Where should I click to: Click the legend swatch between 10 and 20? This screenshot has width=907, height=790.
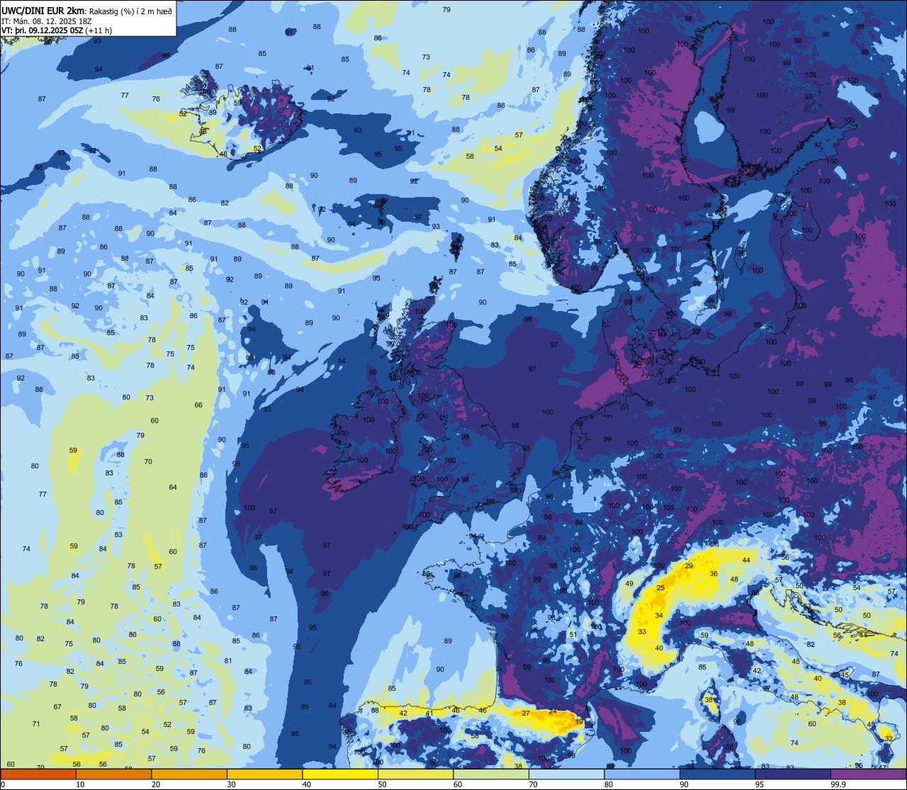click(x=113, y=774)
